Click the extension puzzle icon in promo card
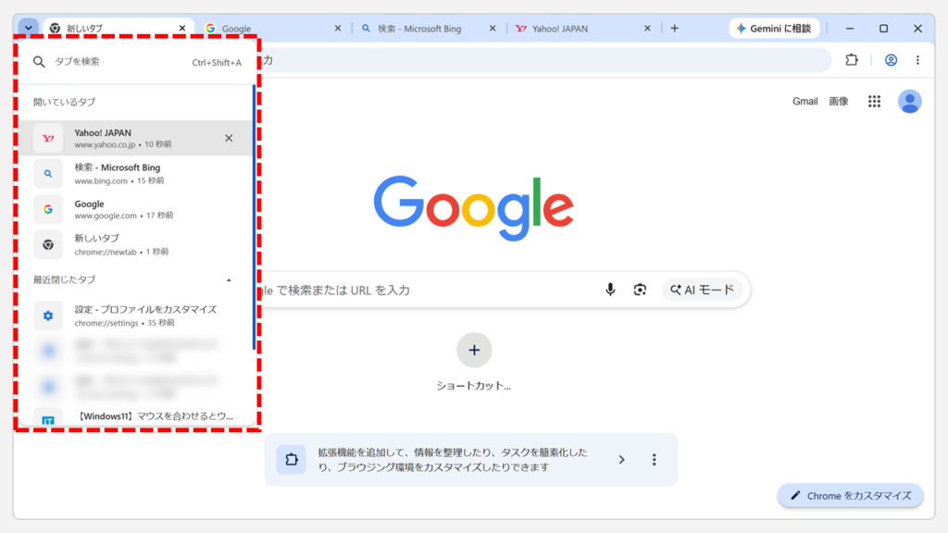 [x=292, y=459]
